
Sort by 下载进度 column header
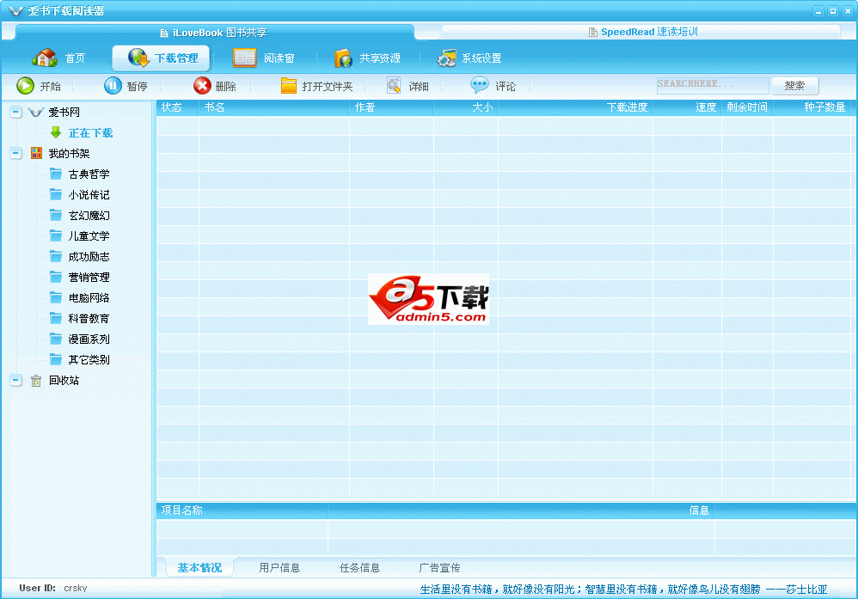point(575,107)
